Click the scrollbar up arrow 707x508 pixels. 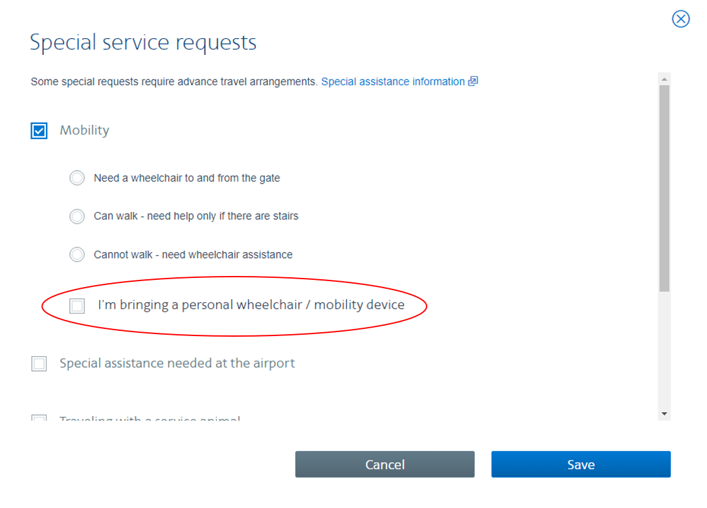tap(664, 79)
